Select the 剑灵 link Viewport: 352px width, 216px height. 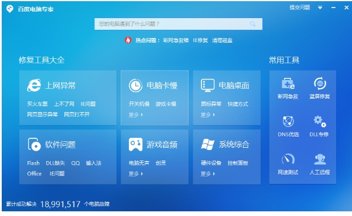160,163
